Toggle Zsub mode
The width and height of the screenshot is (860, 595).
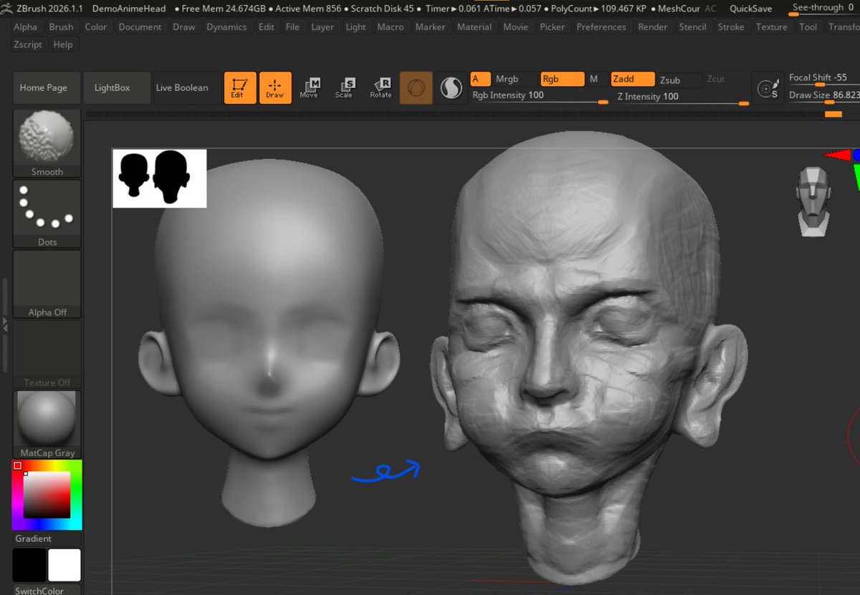[x=679, y=79]
